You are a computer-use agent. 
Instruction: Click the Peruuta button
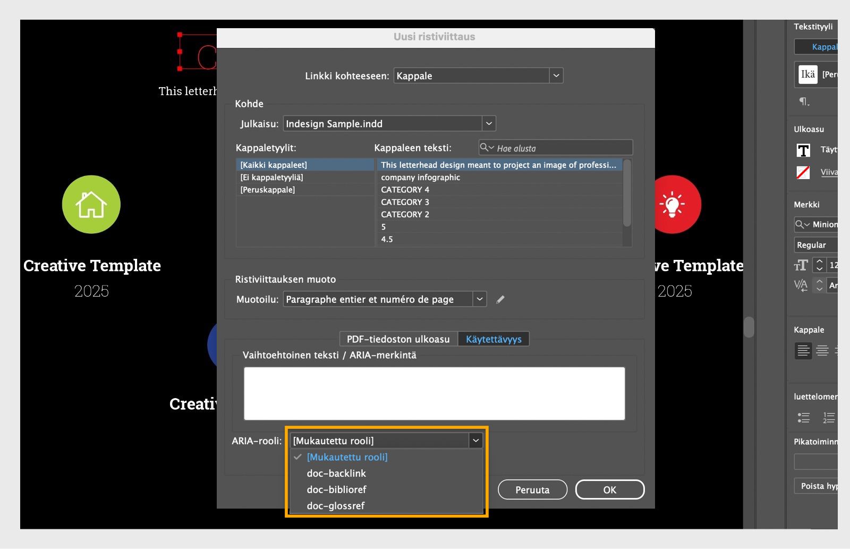tap(532, 490)
